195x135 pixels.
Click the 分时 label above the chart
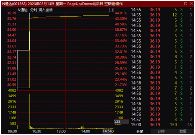pos(34,10)
